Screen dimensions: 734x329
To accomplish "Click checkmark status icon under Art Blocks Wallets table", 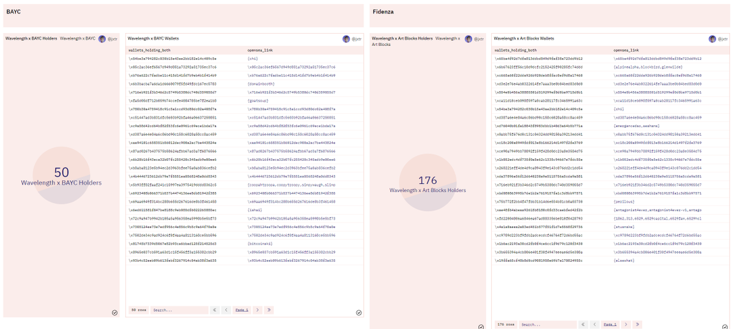I will (725, 326).
